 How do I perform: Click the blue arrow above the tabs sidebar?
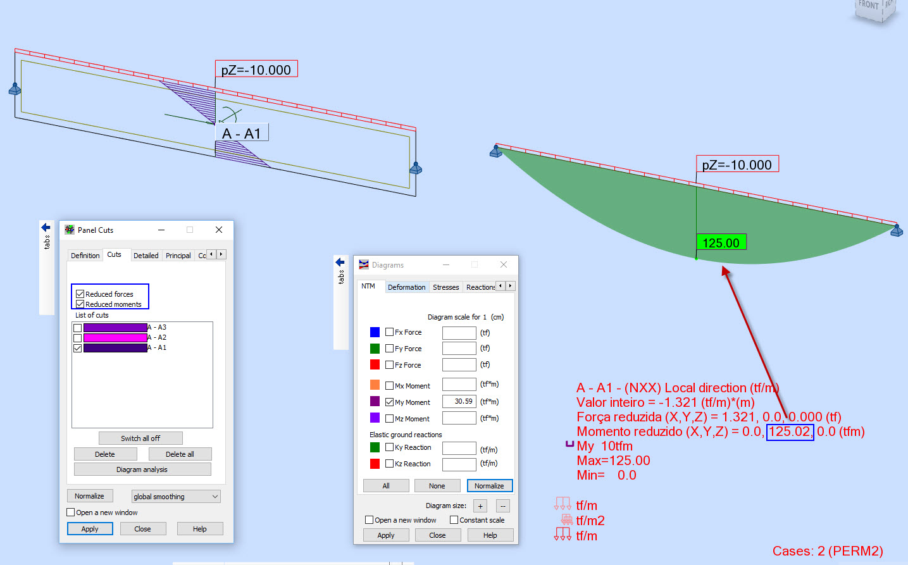click(46, 227)
